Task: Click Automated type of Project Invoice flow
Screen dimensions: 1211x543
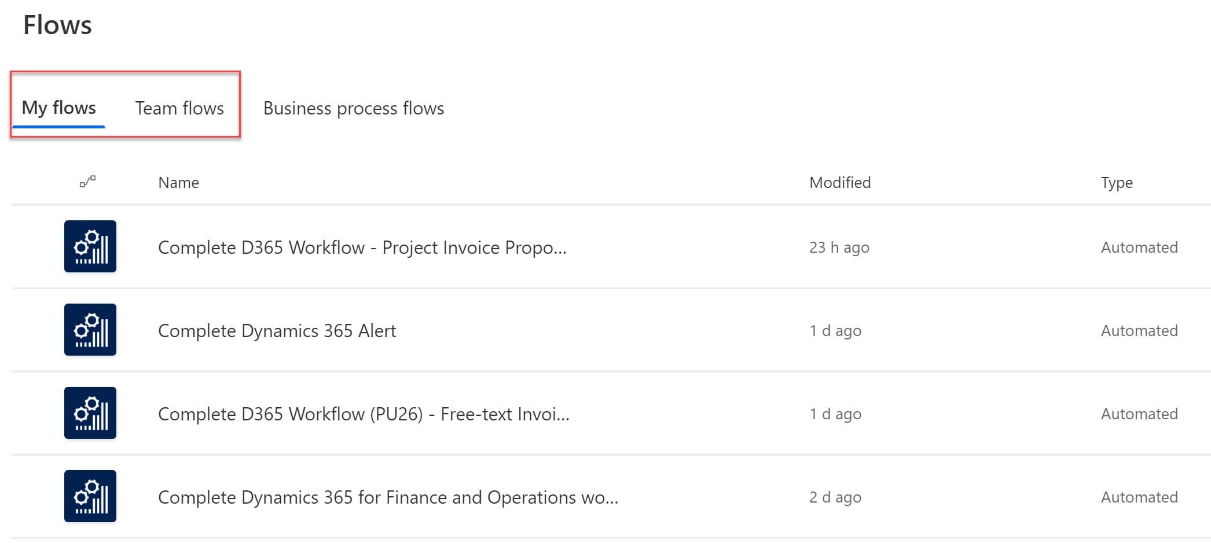Action: [1139, 248]
